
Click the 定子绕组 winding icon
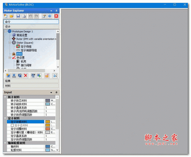click(18, 46)
